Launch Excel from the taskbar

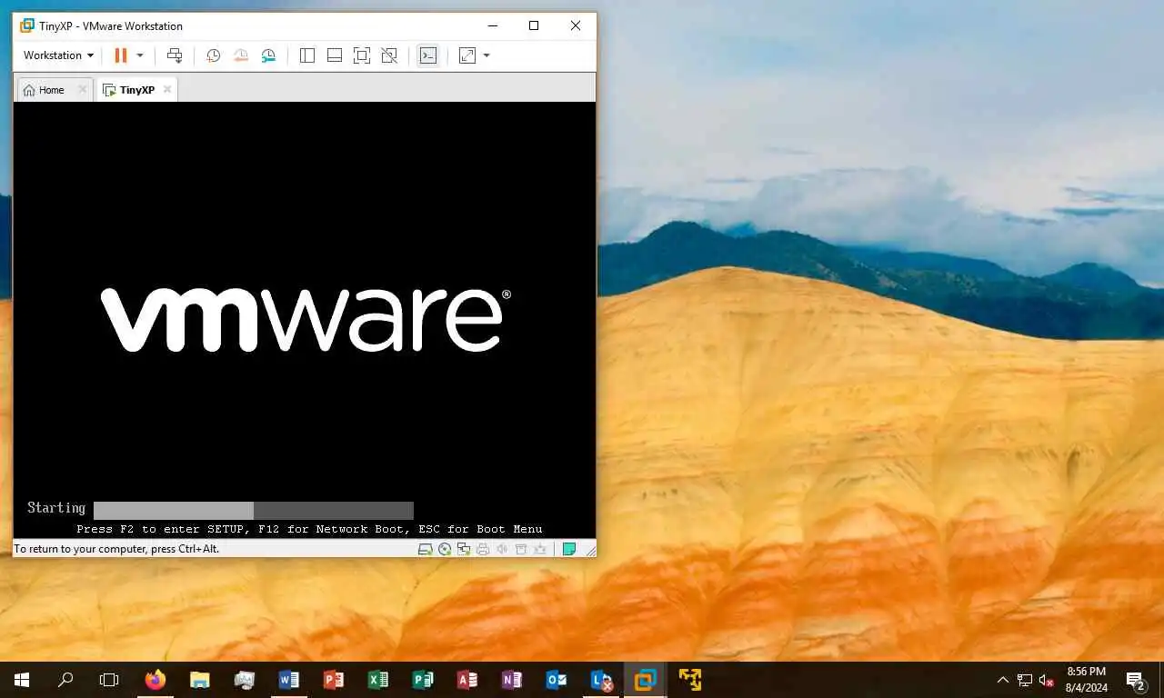click(378, 680)
